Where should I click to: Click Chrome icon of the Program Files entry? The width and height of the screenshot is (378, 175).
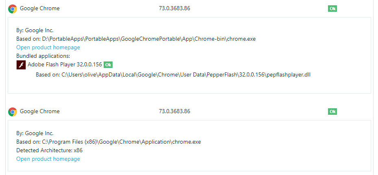click(x=13, y=112)
